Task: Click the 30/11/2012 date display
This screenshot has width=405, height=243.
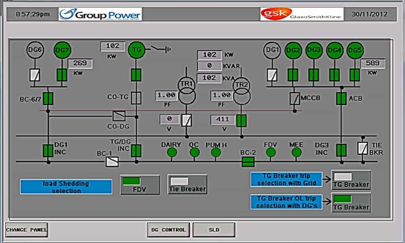Action: 370,14
